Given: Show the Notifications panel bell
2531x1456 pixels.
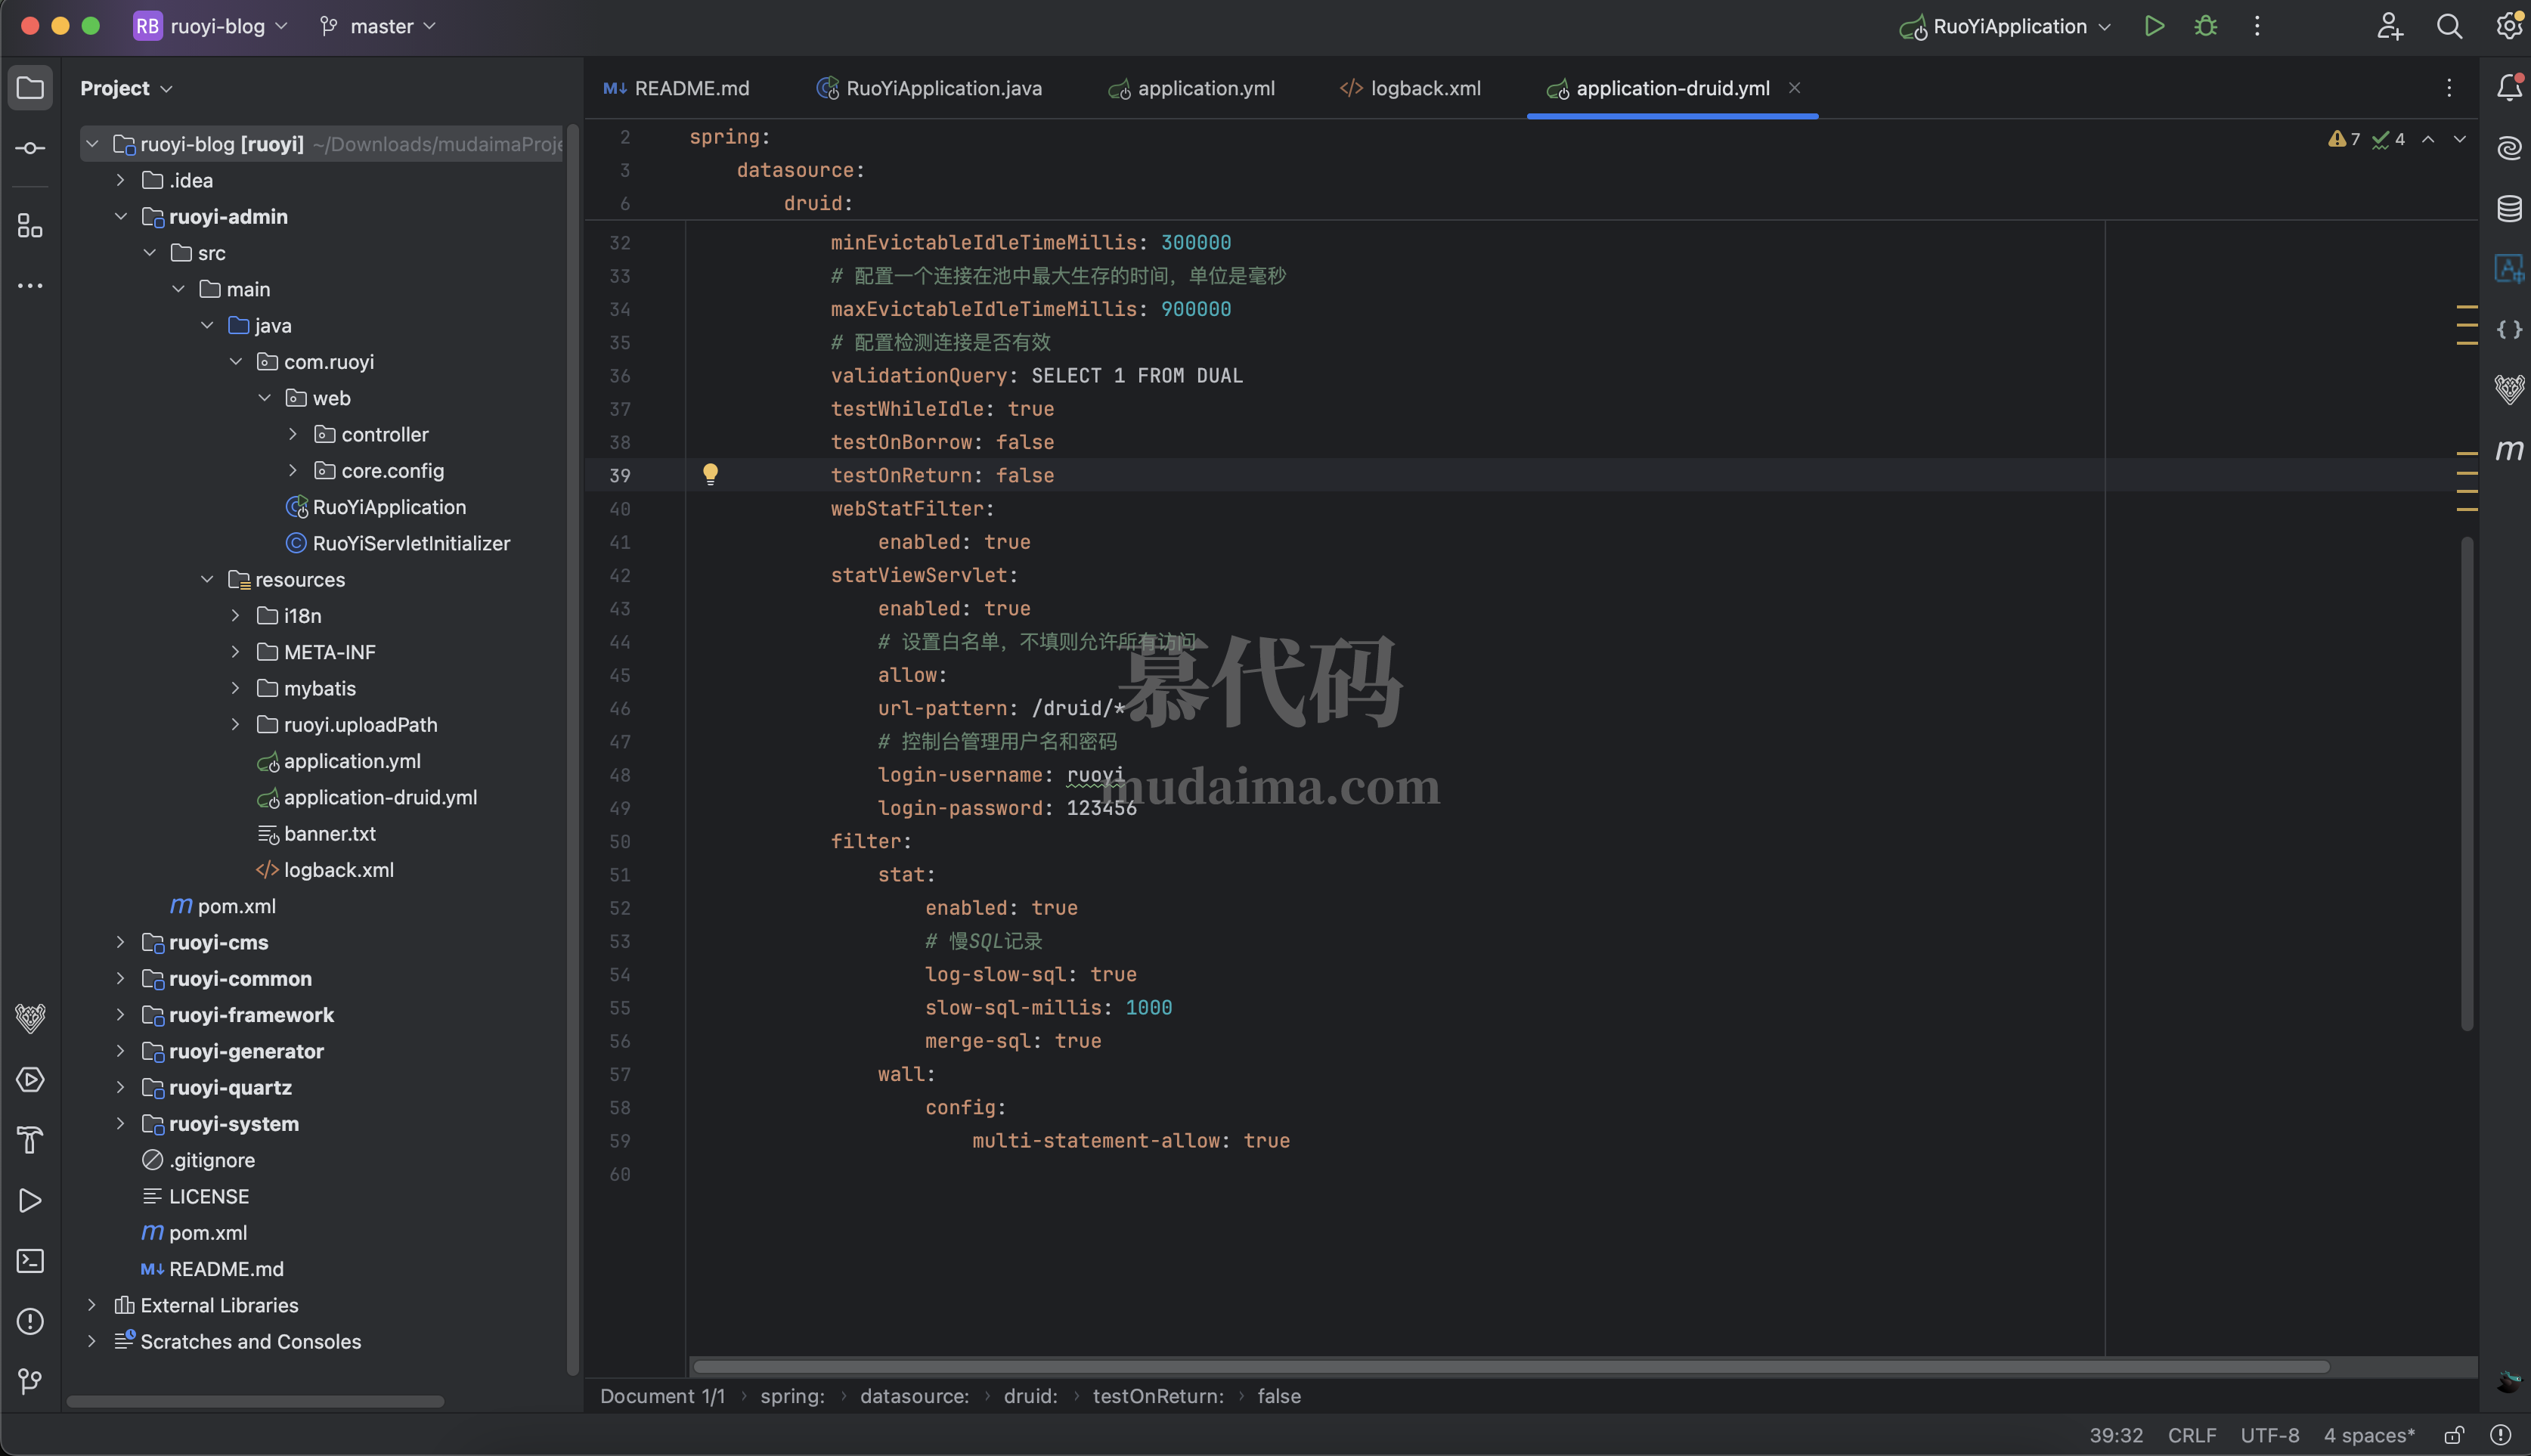Looking at the screenshot, I should (x=2509, y=88).
